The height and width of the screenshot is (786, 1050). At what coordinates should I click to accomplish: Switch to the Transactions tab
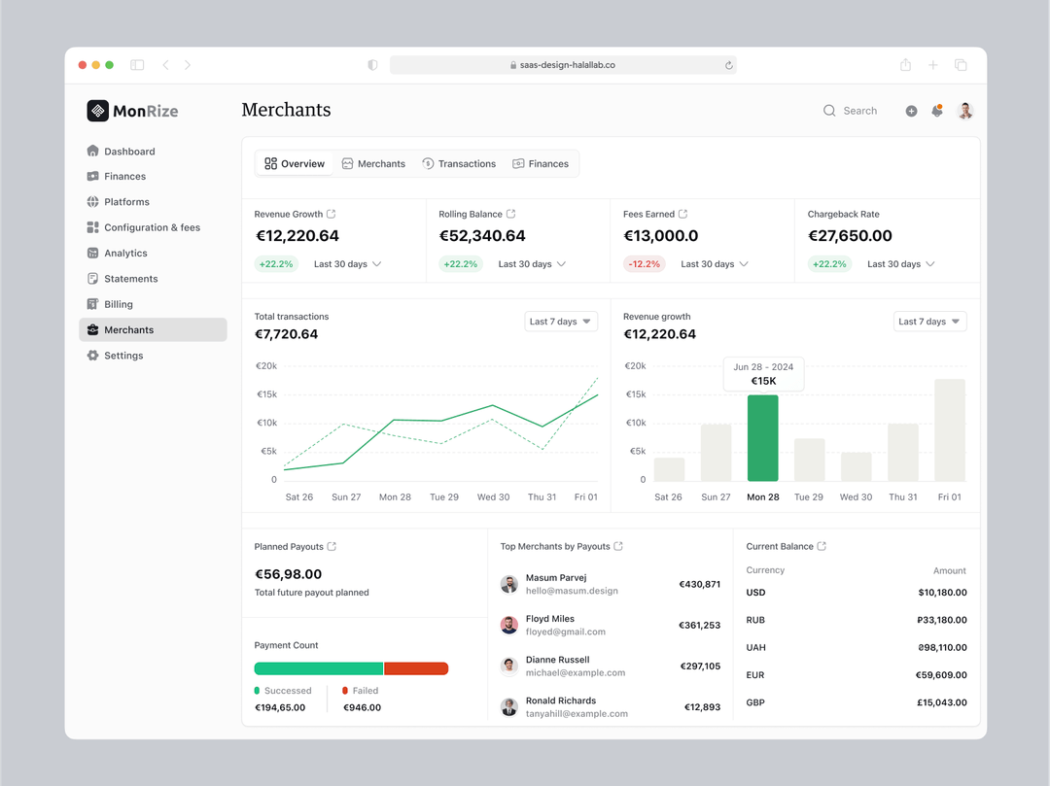(x=459, y=163)
